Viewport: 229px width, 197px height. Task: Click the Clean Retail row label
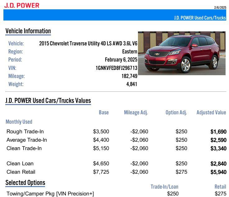click(x=21, y=172)
